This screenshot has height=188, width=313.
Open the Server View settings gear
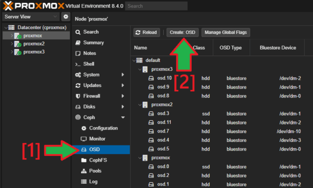66,16
